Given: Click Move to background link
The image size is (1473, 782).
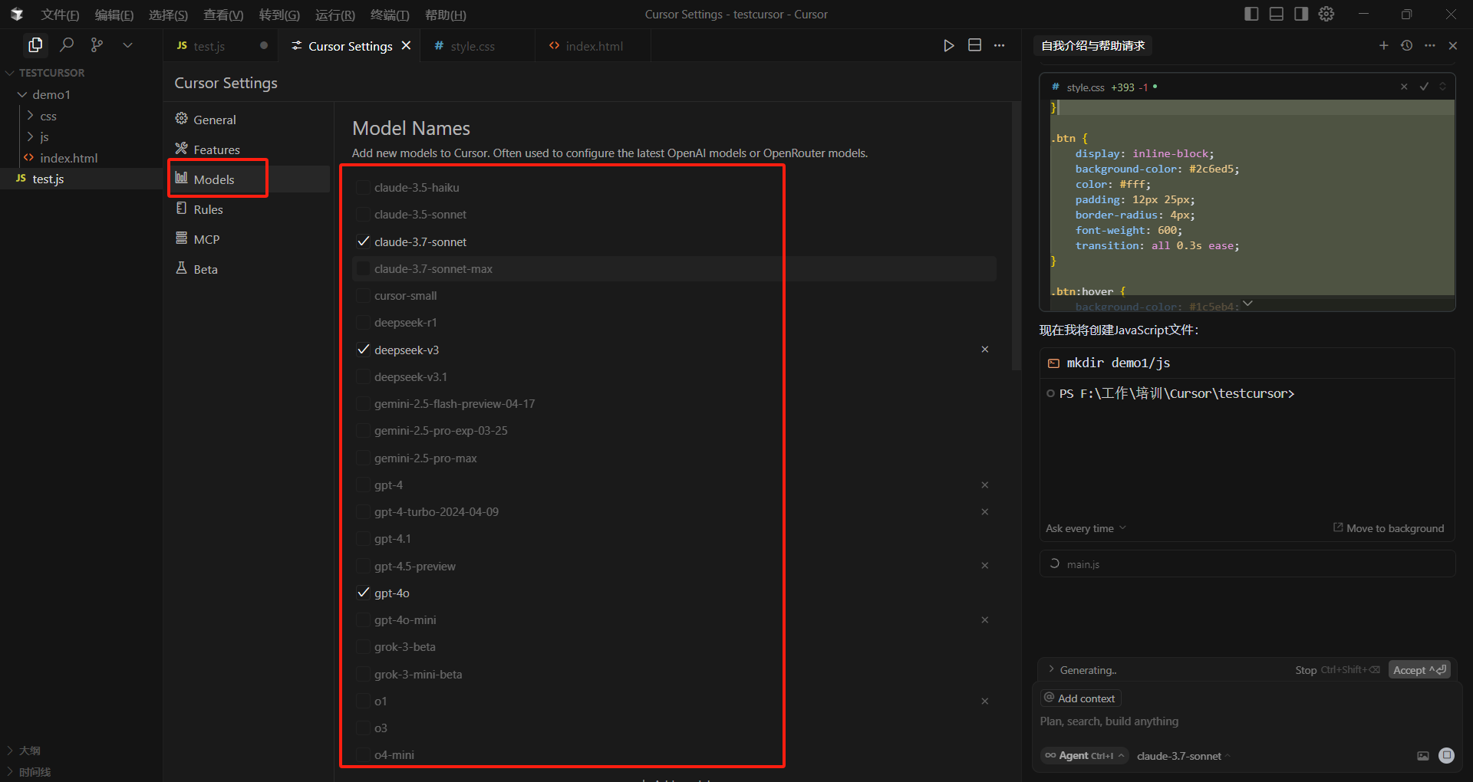Looking at the screenshot, I should coord(1389,528).
